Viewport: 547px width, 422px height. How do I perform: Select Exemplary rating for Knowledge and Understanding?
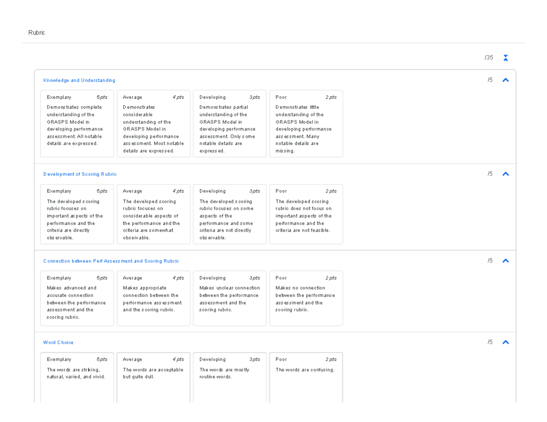tap(77, 124)
